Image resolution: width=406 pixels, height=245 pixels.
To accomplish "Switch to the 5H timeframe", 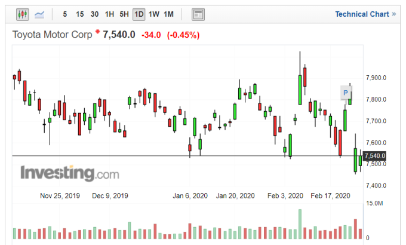I will [124, 14].
